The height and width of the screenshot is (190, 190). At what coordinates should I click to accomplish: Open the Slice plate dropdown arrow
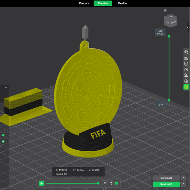[x=183, y=178]
